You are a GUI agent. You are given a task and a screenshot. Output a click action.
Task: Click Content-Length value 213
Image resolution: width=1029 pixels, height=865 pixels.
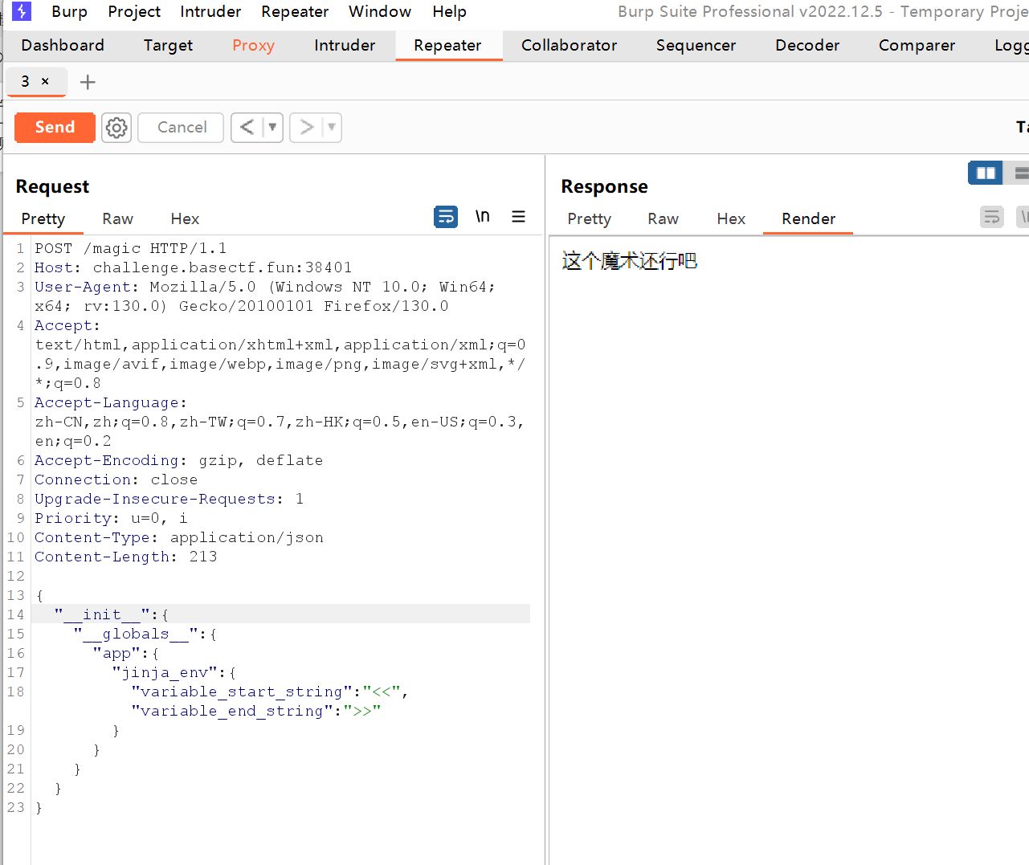[x=203, y=557]
